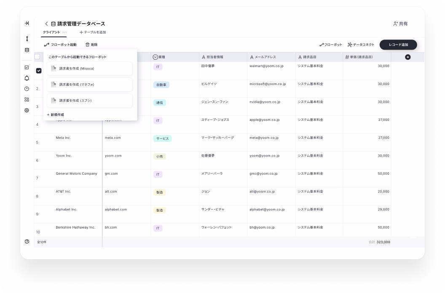Screen dimensions: 445x293
Task: Open the history clock icon in sidebar
Action: click(27, 89)
